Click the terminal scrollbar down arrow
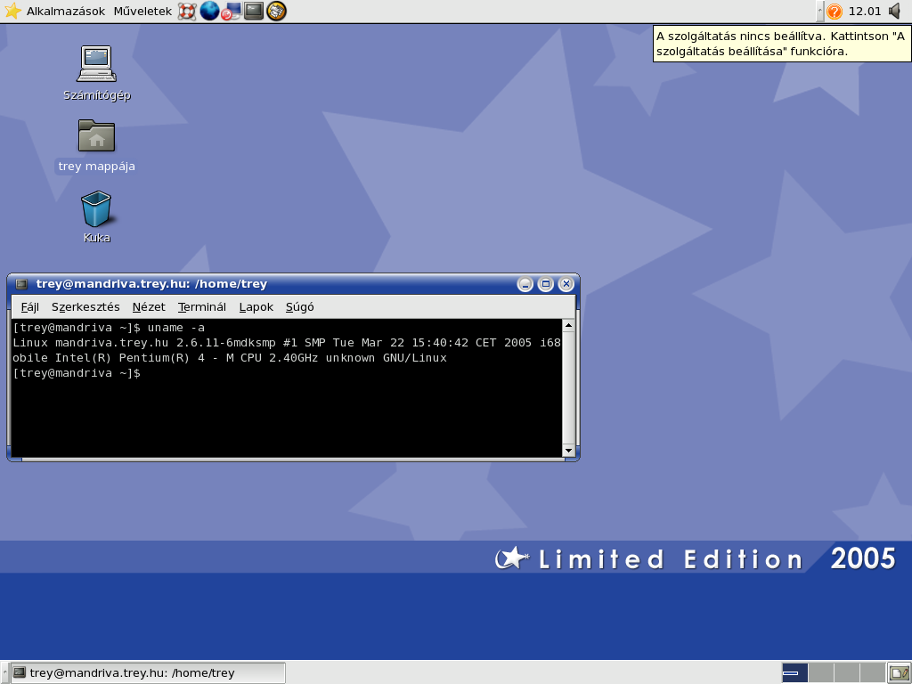 tap(568, 450)
